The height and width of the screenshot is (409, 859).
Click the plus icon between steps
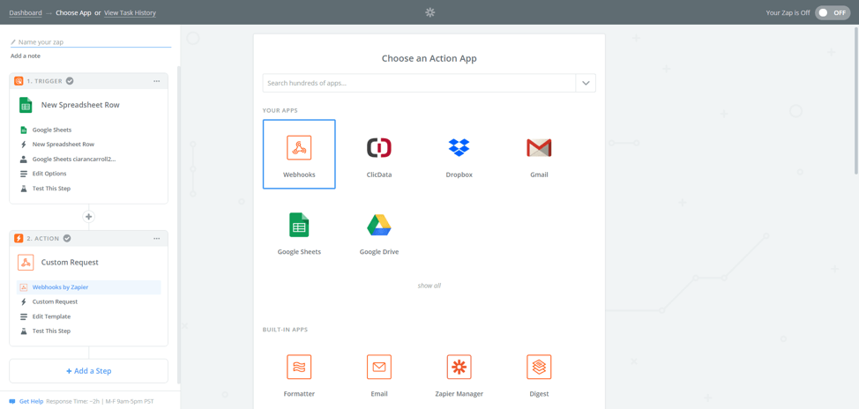[89, 217]
